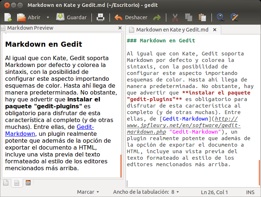Close the Markdown Preview side panel

(120, 28)
